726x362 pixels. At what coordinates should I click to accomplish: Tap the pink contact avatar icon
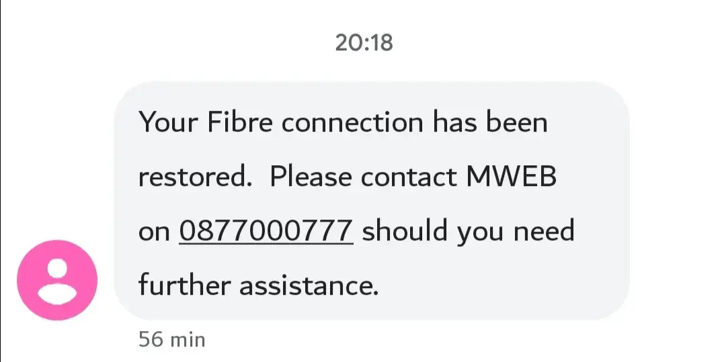pyautogui.click(x=57, y=280)
